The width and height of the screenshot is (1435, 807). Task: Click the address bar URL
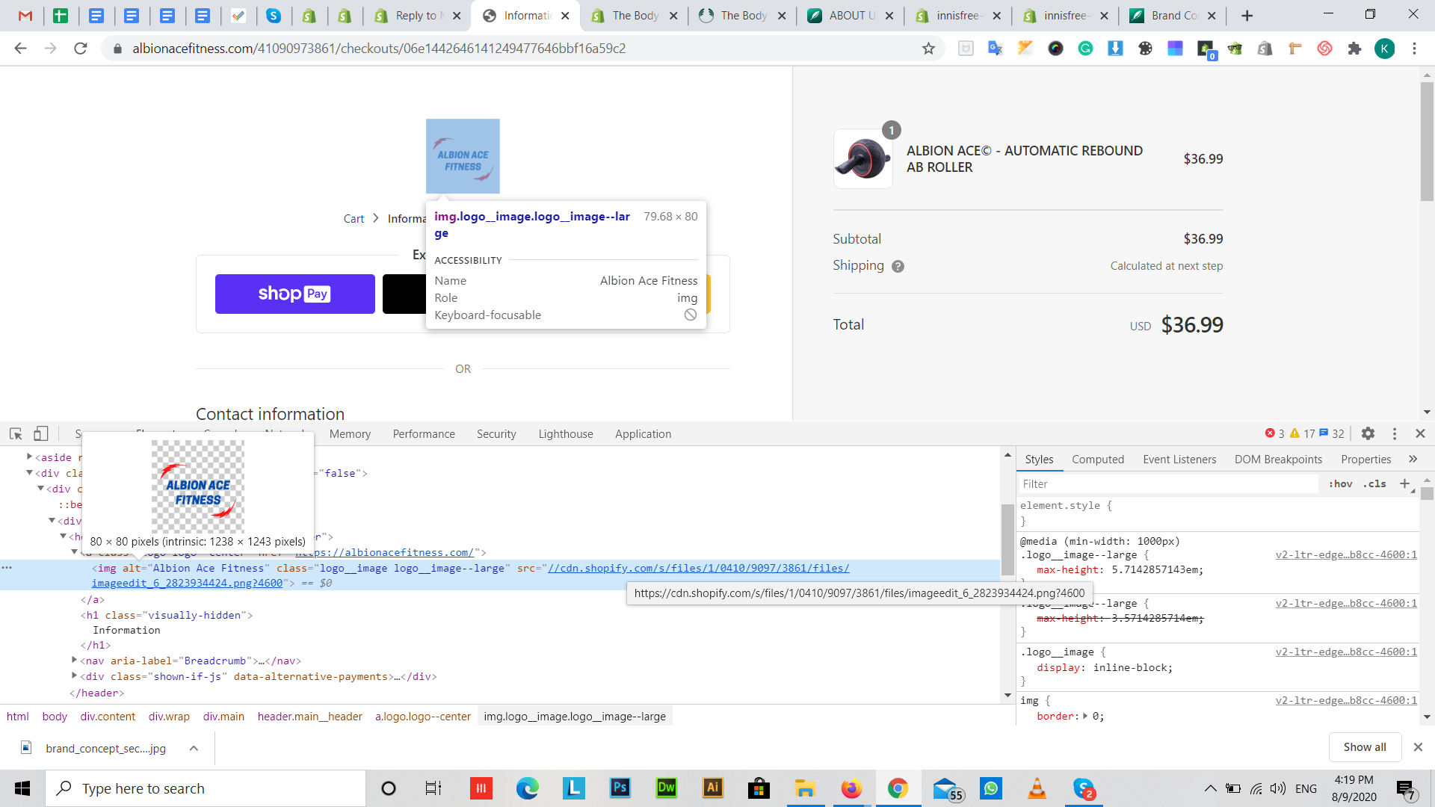click(x=379, y=49)
